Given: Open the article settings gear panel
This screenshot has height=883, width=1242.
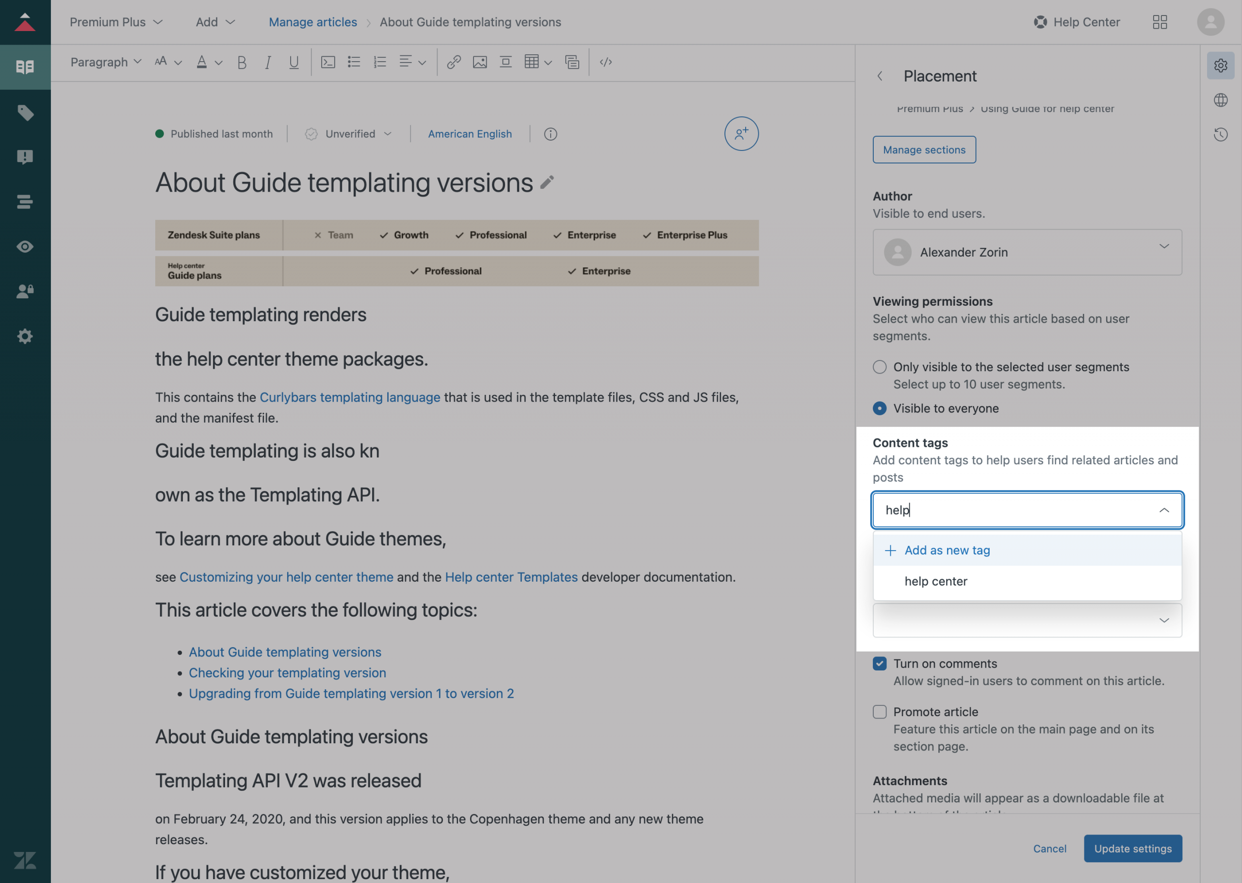Looking at the screenshot, I should (x=1221, y=65).
